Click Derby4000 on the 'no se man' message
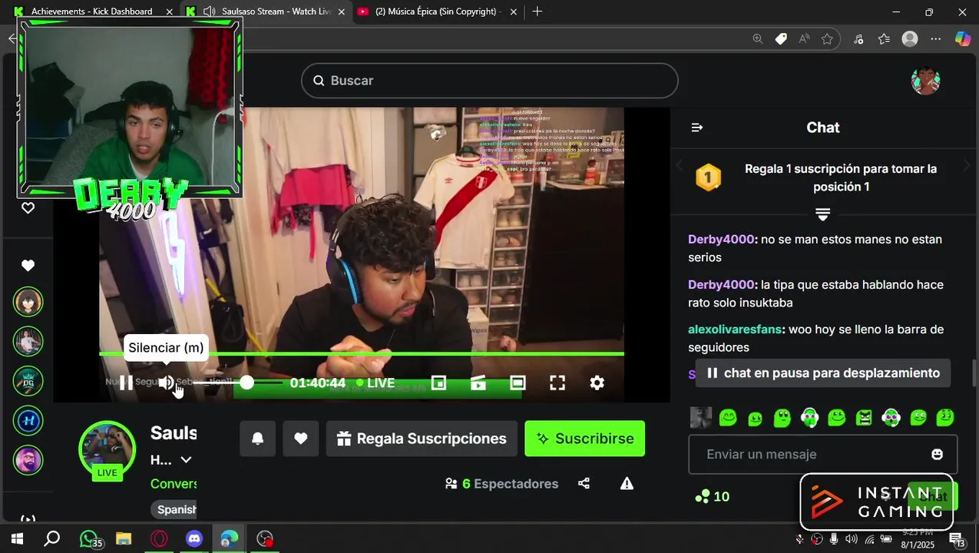Screen dimensions: 979x553 (x=721, y=240)
